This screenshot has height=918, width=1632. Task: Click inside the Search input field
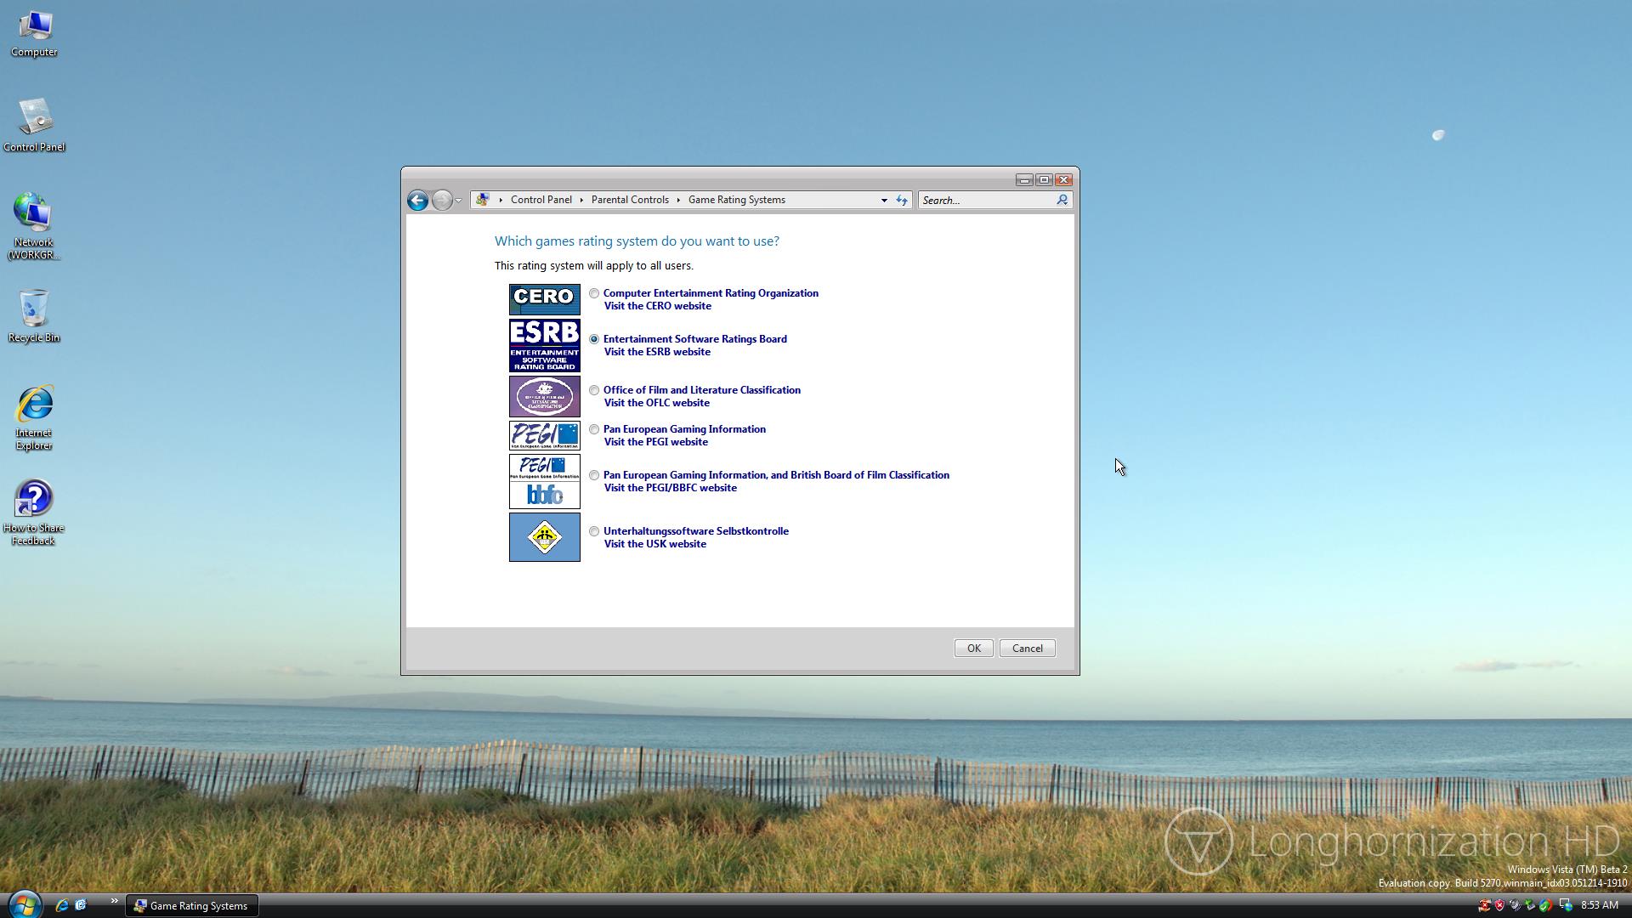point(986,201)
